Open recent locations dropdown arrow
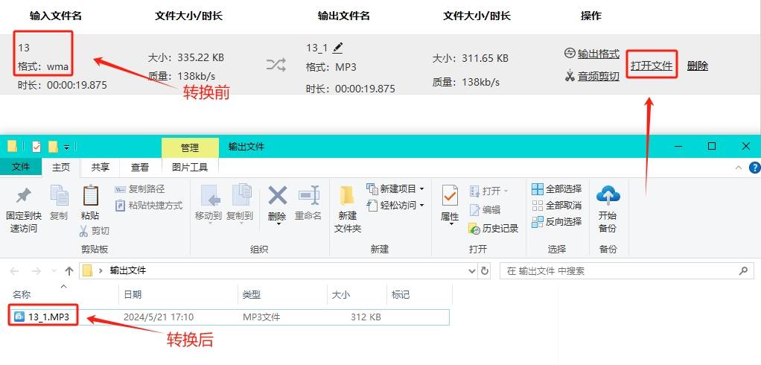 (54, 272)
